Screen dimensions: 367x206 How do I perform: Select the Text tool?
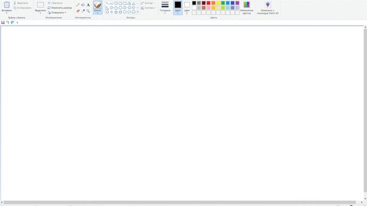pos(88,5)
